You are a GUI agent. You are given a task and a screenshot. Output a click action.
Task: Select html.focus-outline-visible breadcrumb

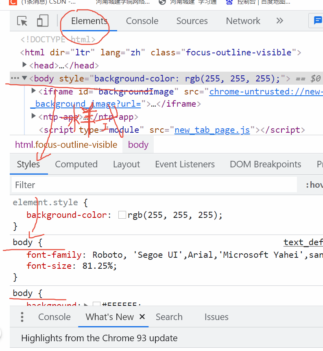[66, 145]
